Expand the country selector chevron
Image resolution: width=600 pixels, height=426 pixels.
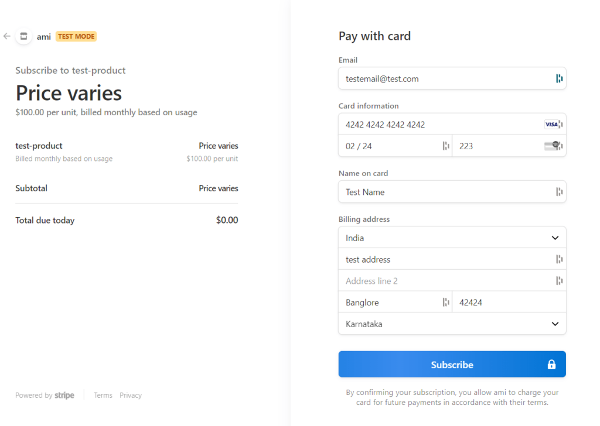[554, 238]
